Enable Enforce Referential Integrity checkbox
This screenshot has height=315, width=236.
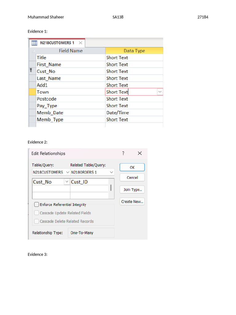tap(37, 205)
